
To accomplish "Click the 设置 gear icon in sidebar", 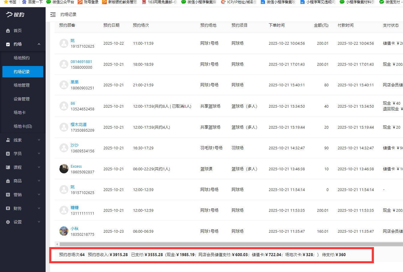I will (8, 222).
